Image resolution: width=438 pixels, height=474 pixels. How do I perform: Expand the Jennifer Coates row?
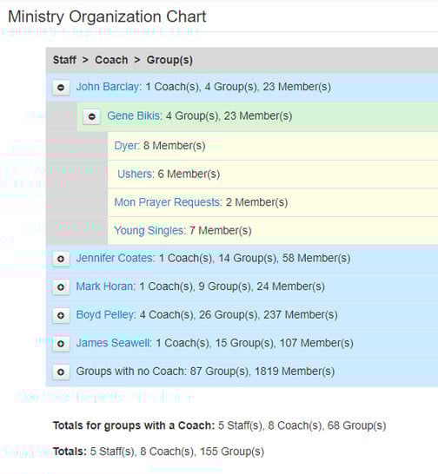coord(61,259)
